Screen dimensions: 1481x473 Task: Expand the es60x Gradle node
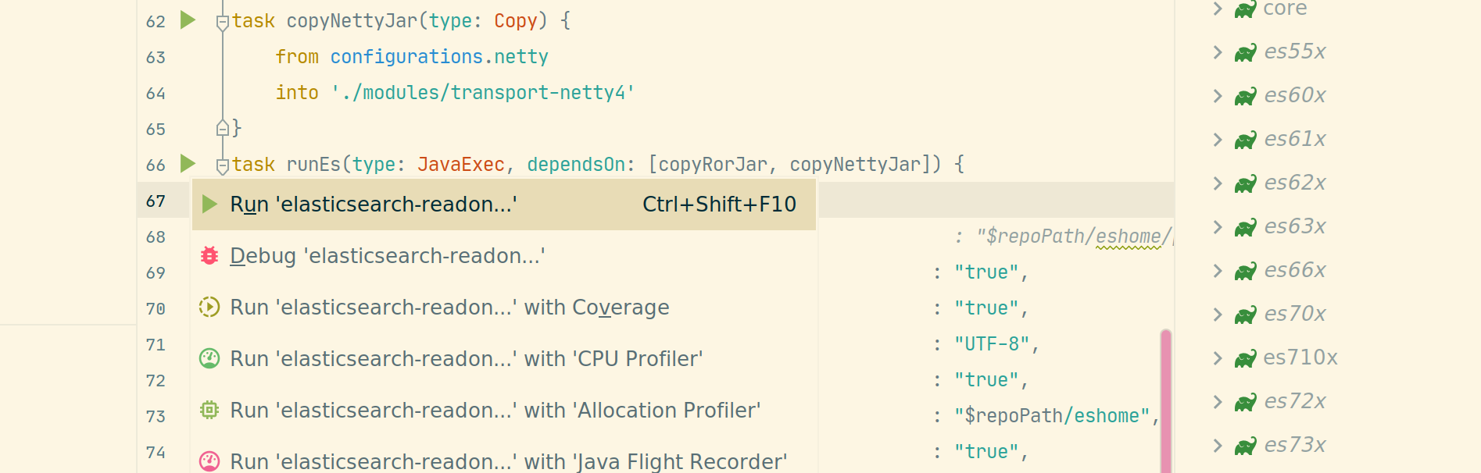click(x=1218, y=96)
